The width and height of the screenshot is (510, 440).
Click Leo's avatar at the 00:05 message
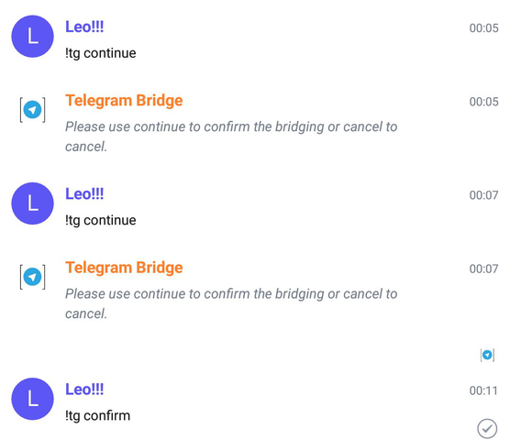click(x=32, y=37)
